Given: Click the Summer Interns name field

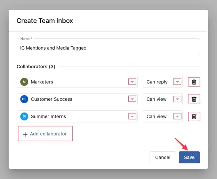Looking at the screenshot, I should (x=76, y=116).
